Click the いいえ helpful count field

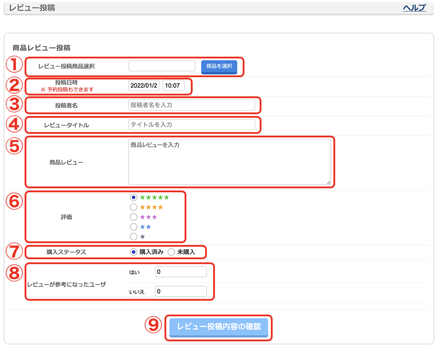coord(181,291)
